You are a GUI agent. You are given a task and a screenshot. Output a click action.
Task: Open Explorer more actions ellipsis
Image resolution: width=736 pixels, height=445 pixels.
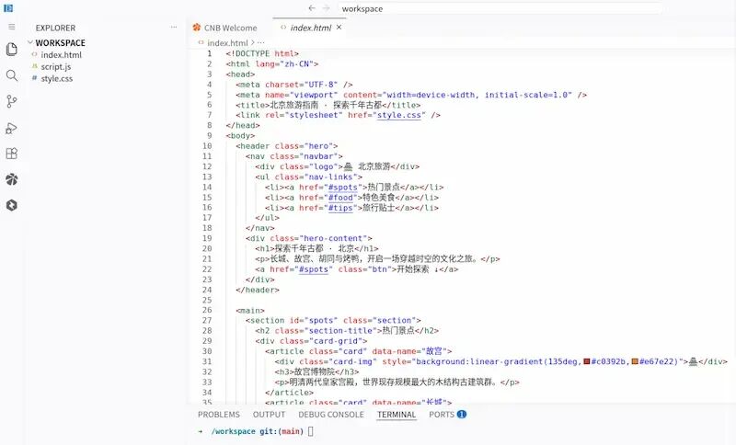coord(174,28)
